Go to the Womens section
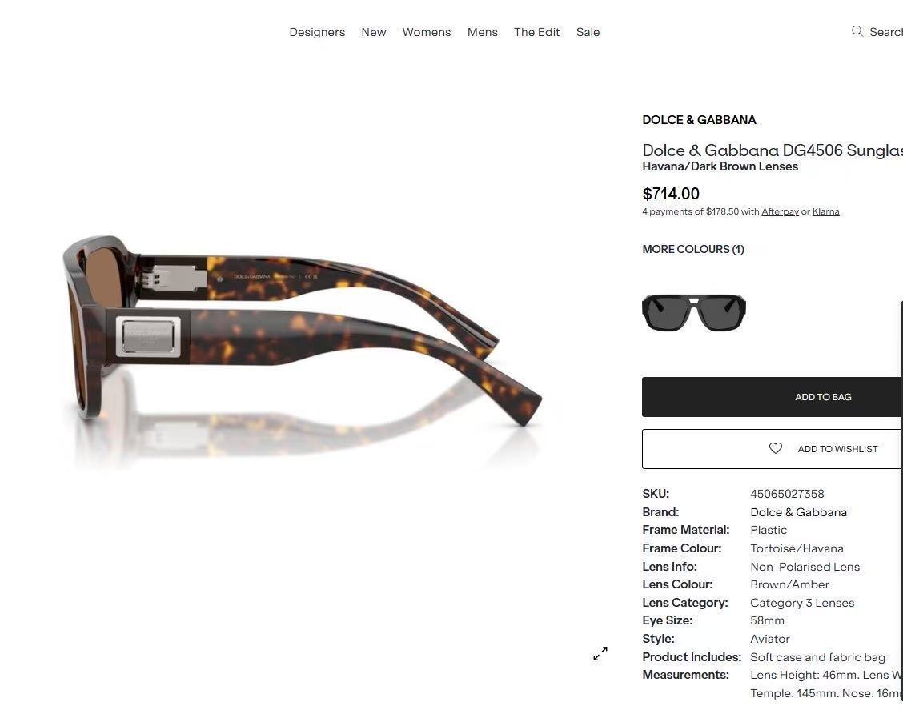The width and height of the screenshot is (903, 714). [427, 32]
